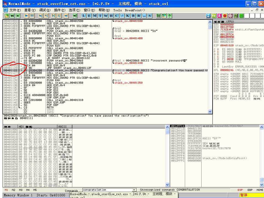Click the 寄存器 (FPU) registers header
Image resolution: width=264 pixels, height=198 pixels.
point(238,22)
